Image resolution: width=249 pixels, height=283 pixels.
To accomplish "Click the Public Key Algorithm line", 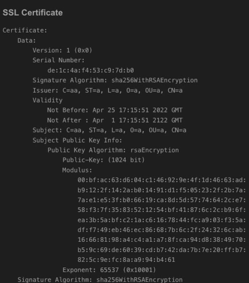I will pos(113,150).
